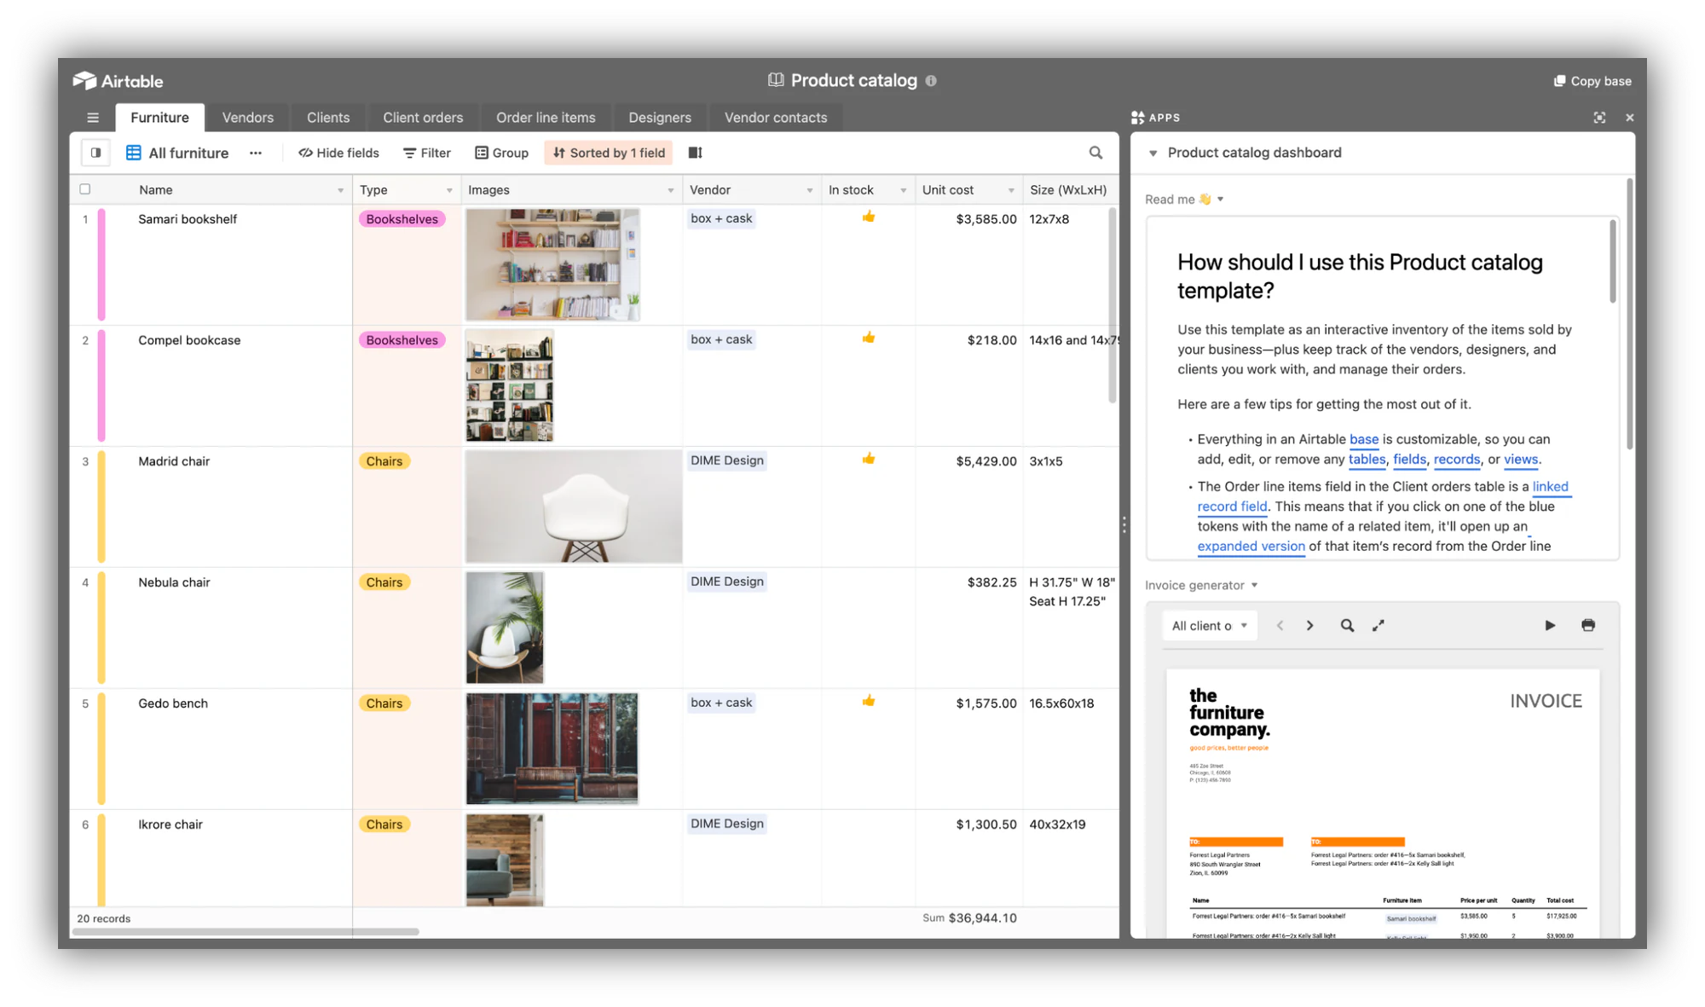This screenshot has width=1705, height=1007.
Task: Check the select-all rows checkbox
Action: pos(85,189)
